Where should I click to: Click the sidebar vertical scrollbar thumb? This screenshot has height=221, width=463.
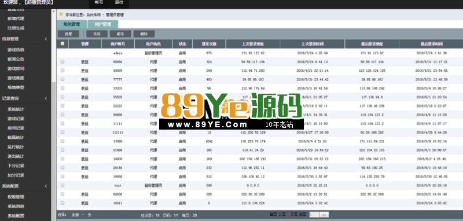[53, 150]
